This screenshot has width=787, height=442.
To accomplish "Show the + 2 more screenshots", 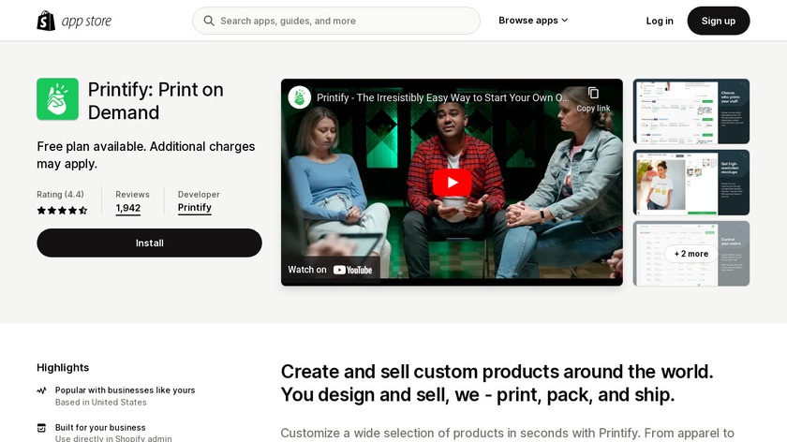I will [x=691, y=254].
